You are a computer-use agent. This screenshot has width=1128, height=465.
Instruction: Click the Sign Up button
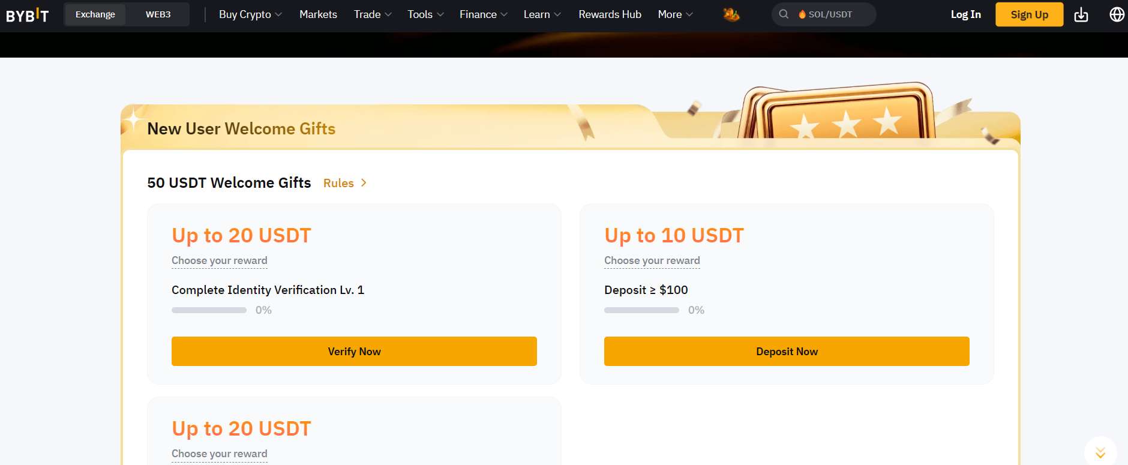coord(1029,14)
